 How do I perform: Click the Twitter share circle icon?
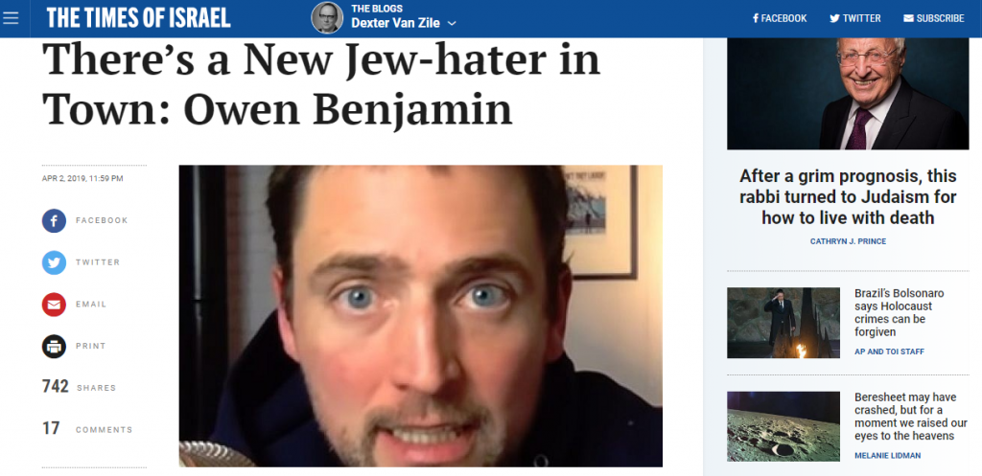(x=54, y=262)
